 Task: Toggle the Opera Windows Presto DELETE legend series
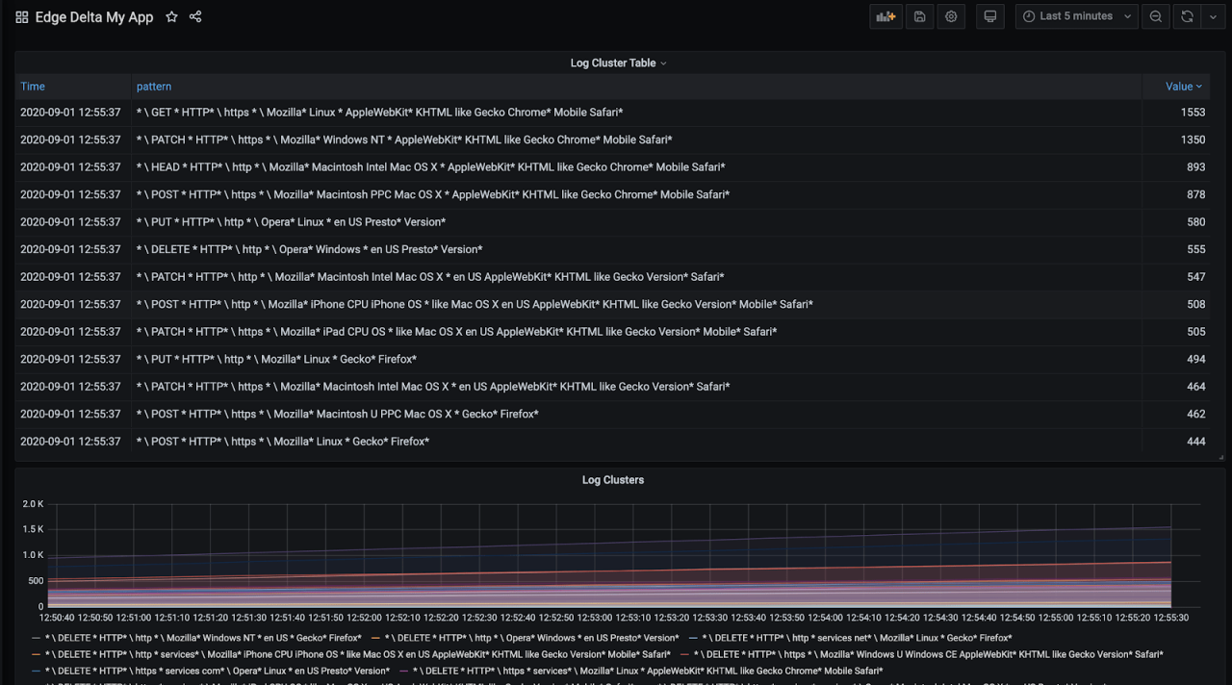[x=531, y=638]
